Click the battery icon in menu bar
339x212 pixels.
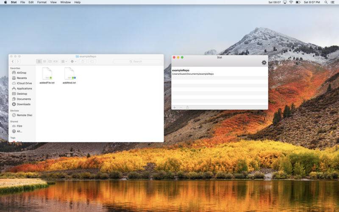[x=298, y=2]
